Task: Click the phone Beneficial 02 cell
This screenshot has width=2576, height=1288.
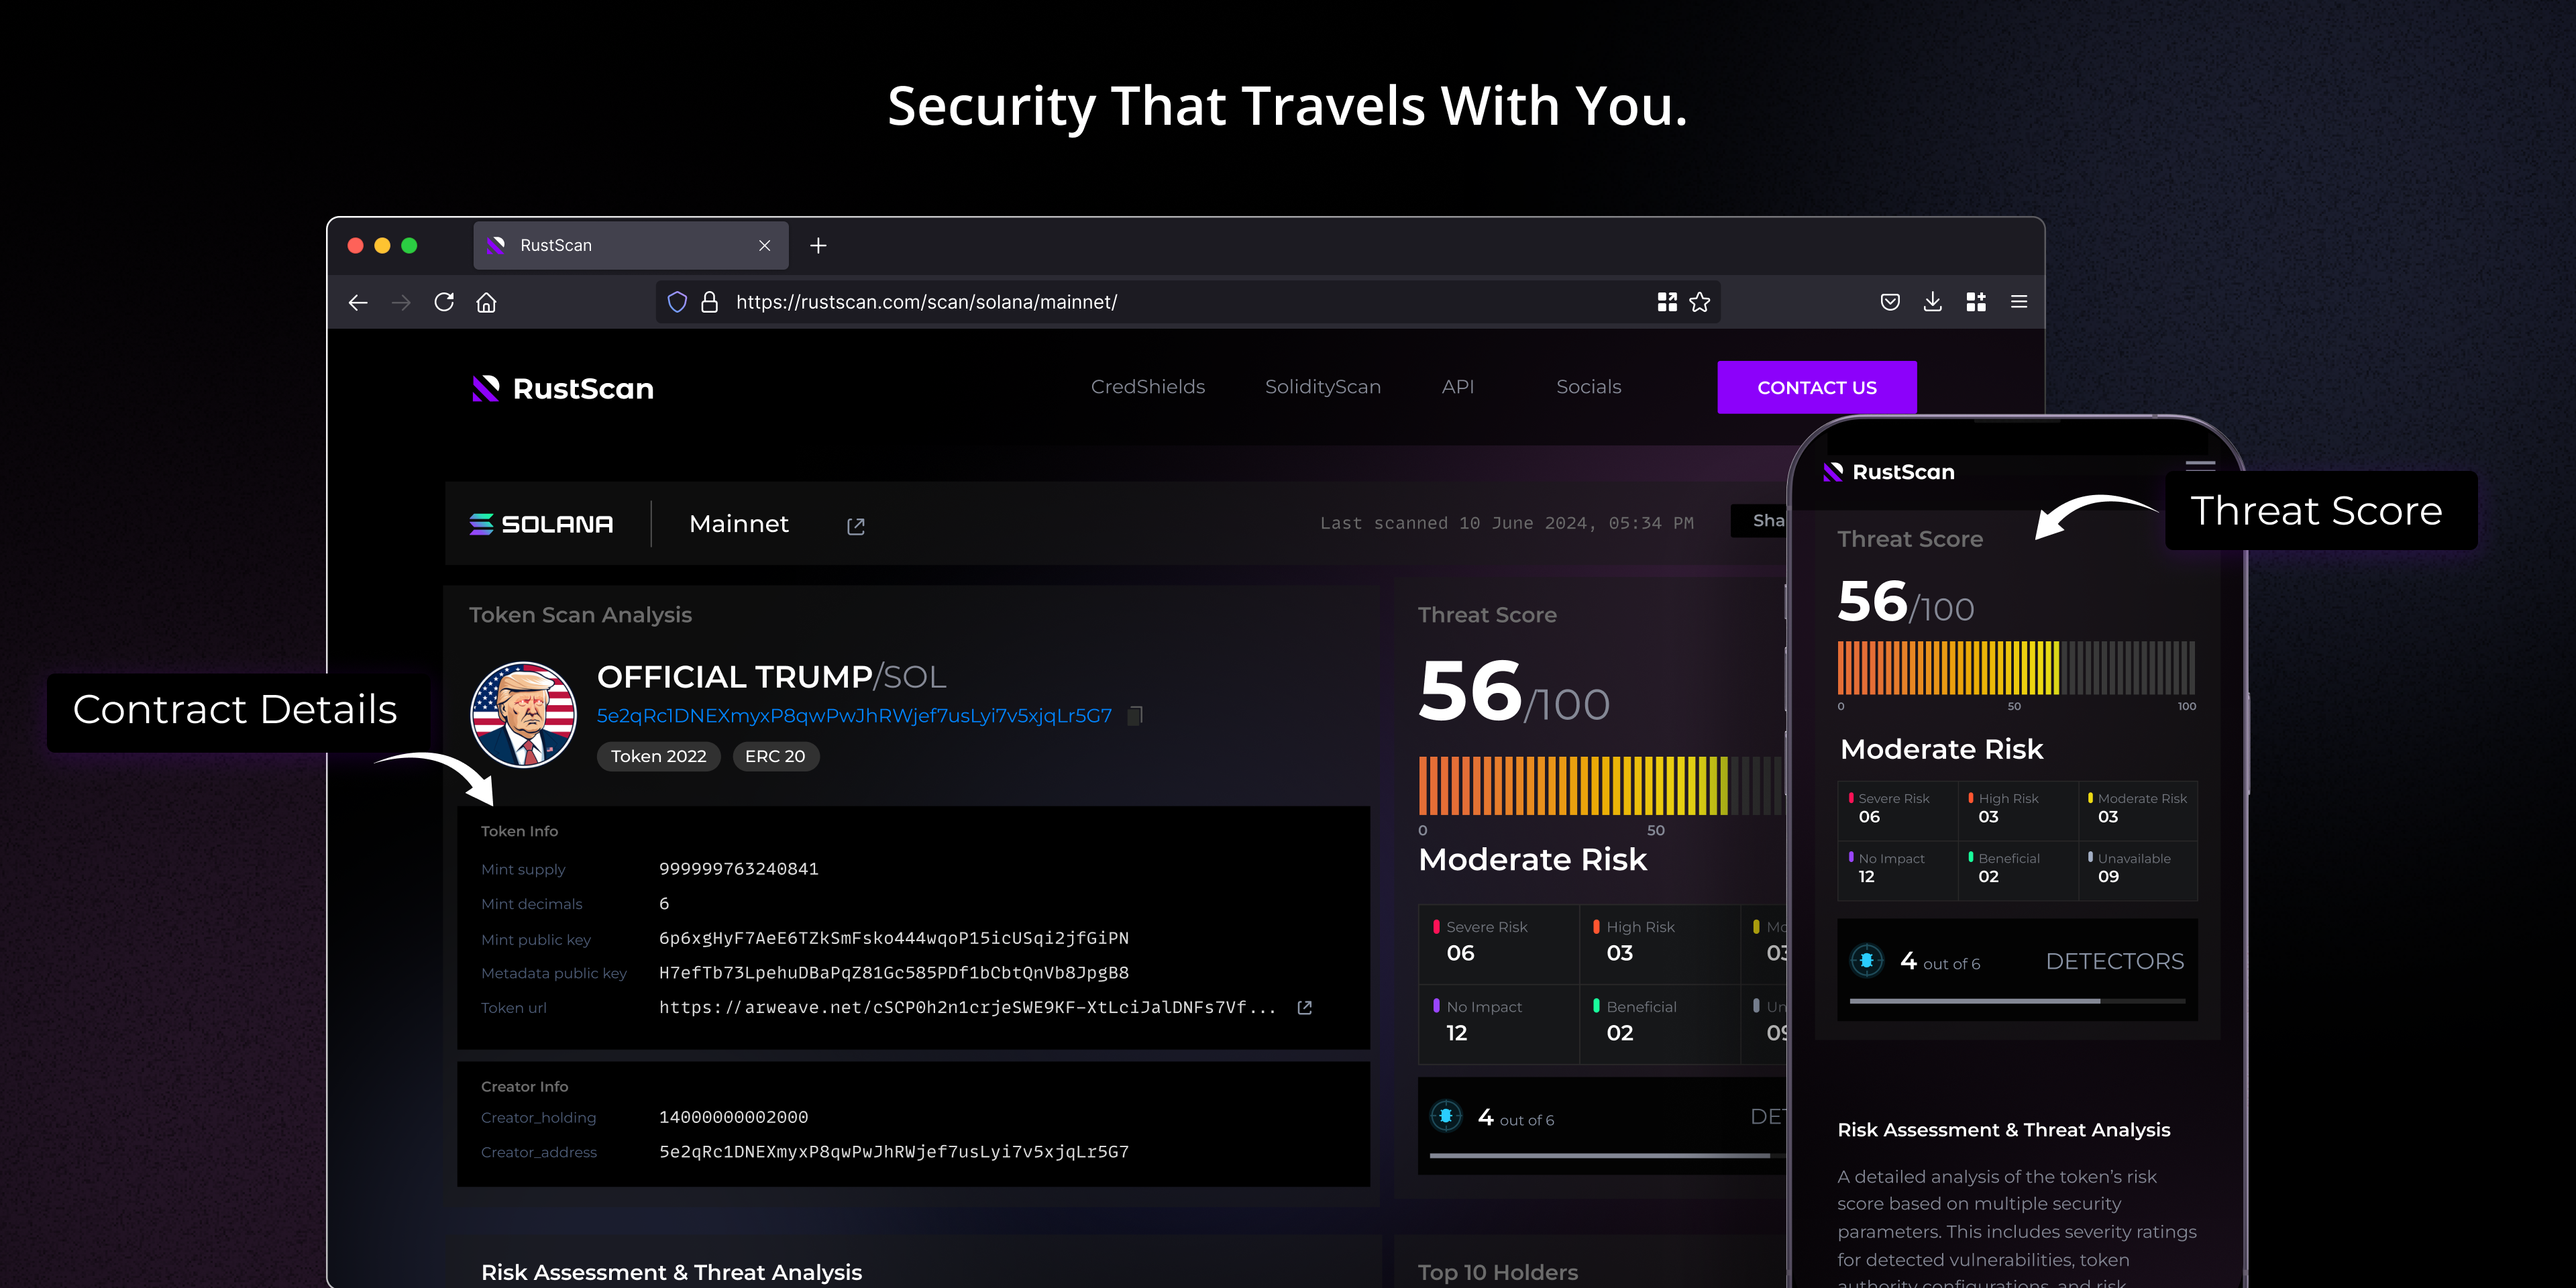Action: 2018,870
